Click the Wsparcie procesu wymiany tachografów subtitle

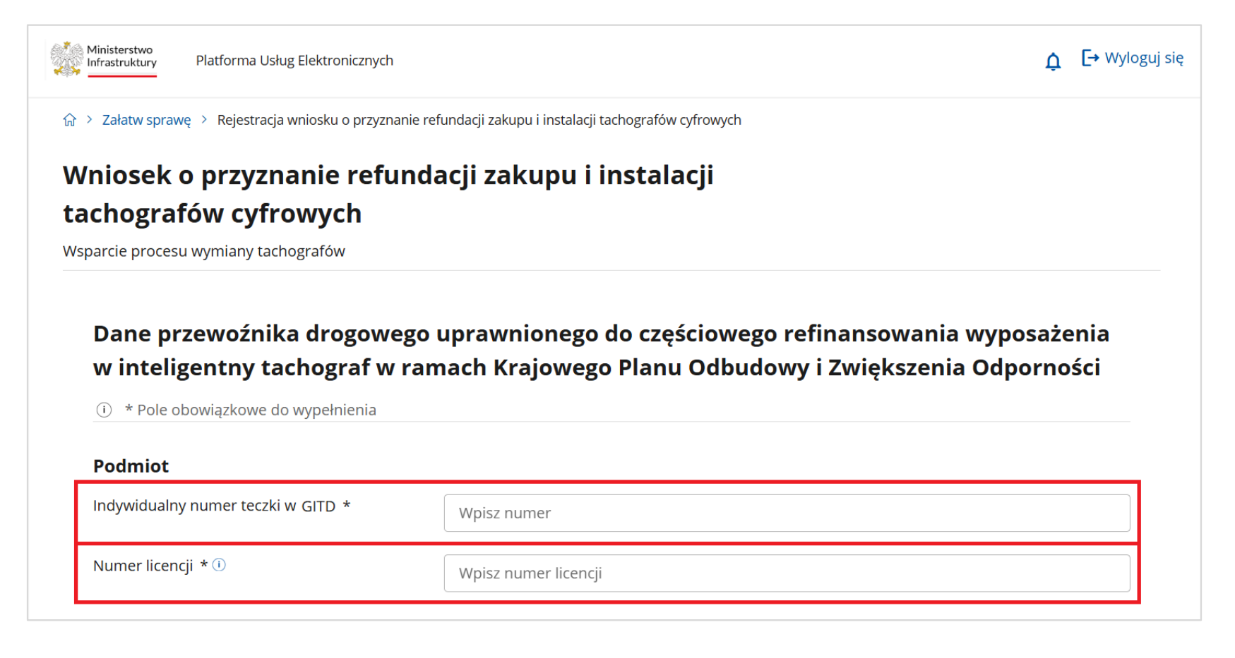[203, 251]
